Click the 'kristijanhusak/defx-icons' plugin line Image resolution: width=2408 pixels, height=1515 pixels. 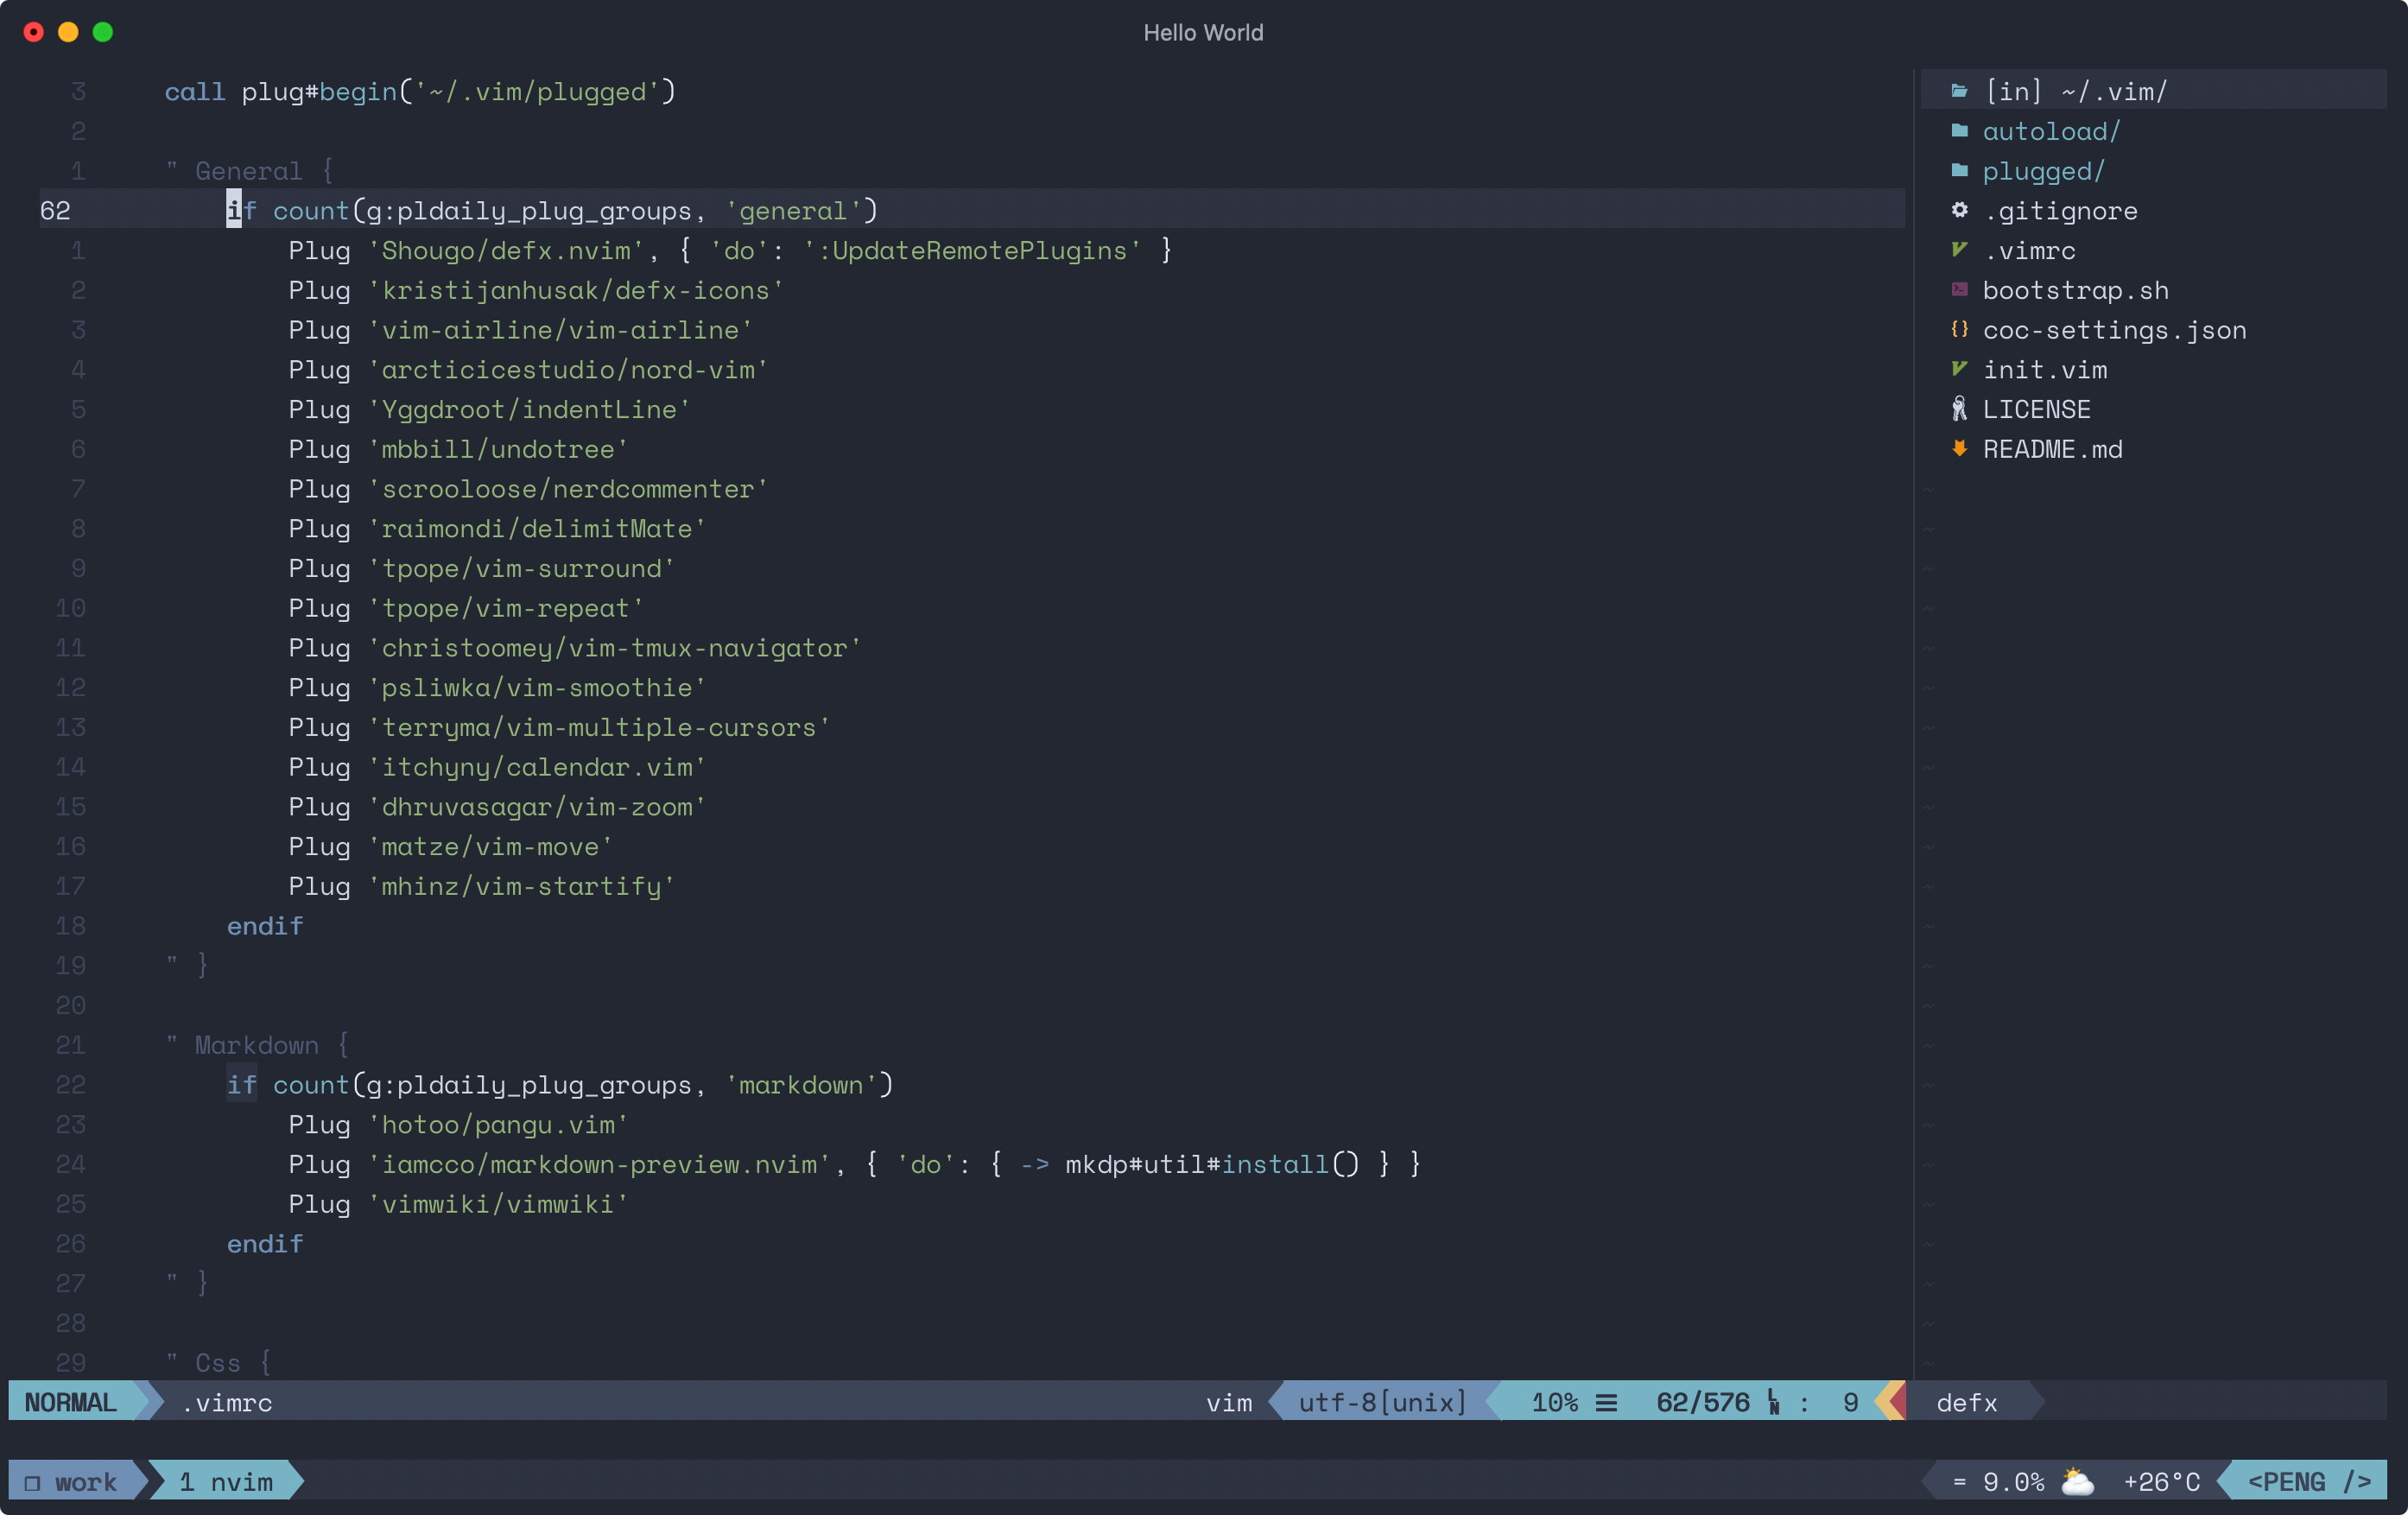[x=536, y=290]
